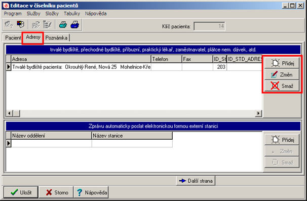Open help with the bottom Nápověda button

(91, 192)
